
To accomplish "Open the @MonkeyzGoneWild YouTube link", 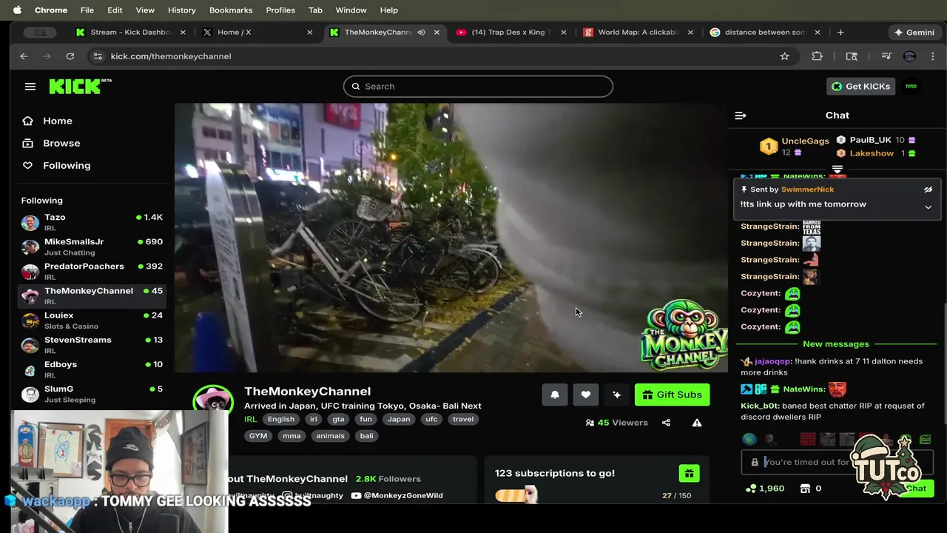I will 397,495.
